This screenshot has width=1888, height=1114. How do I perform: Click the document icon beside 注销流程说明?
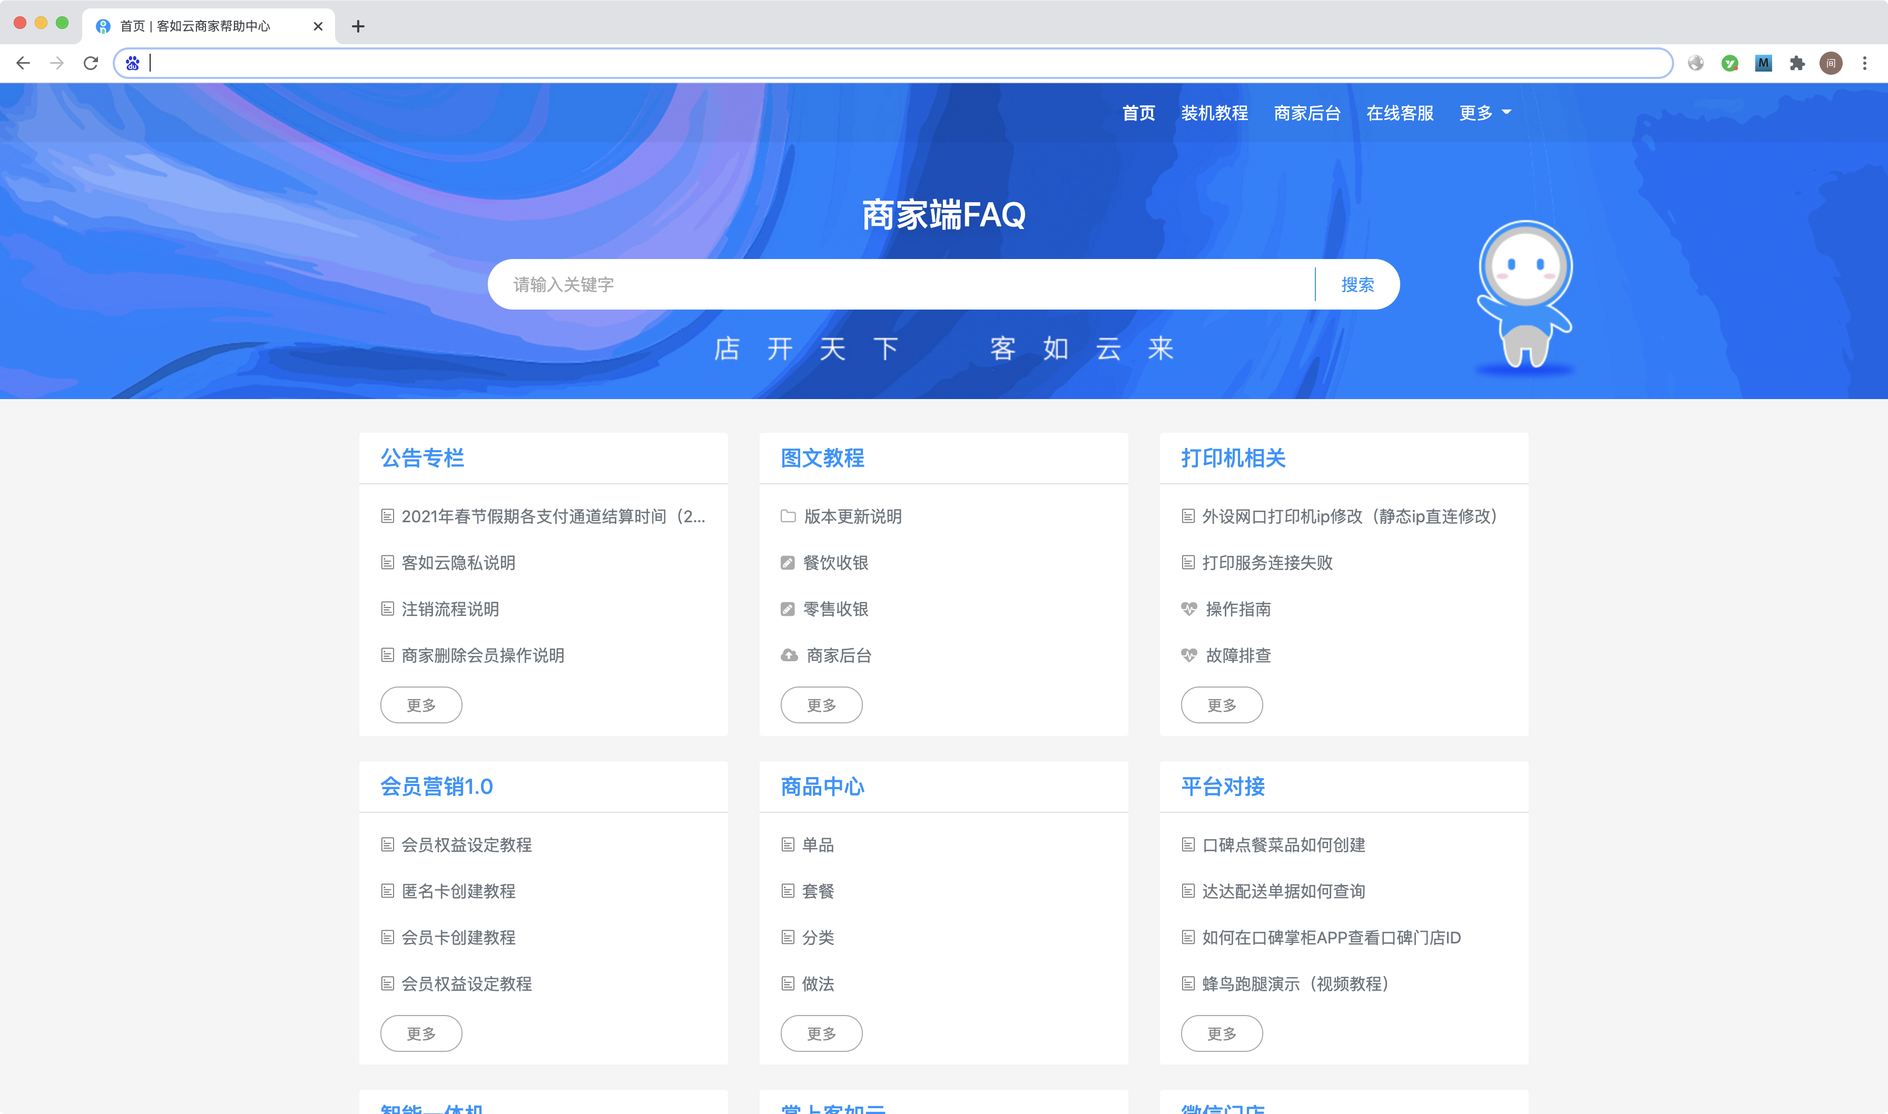pos(388,610)
